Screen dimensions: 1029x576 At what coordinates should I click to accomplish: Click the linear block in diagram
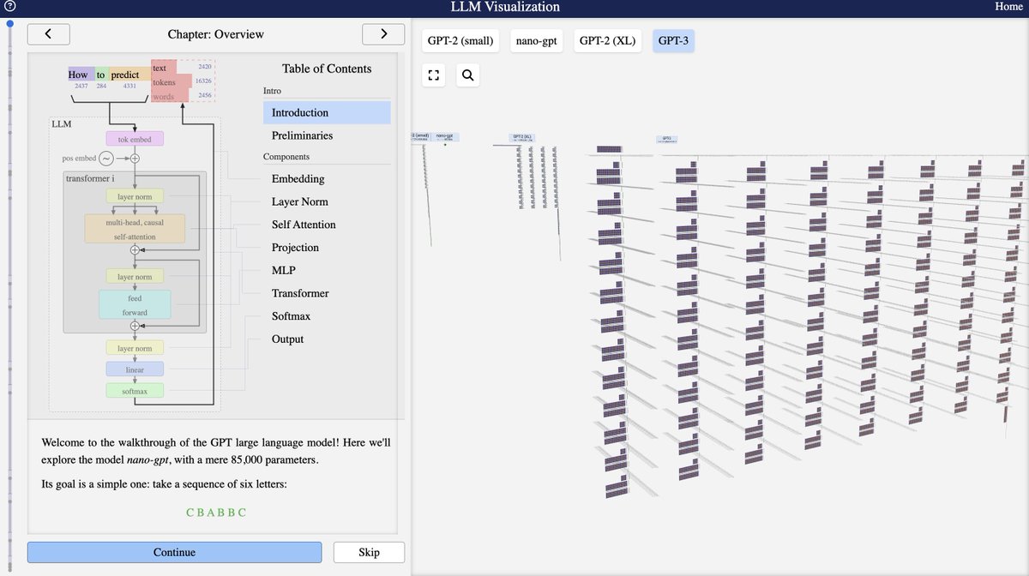(x=135, y=369)
